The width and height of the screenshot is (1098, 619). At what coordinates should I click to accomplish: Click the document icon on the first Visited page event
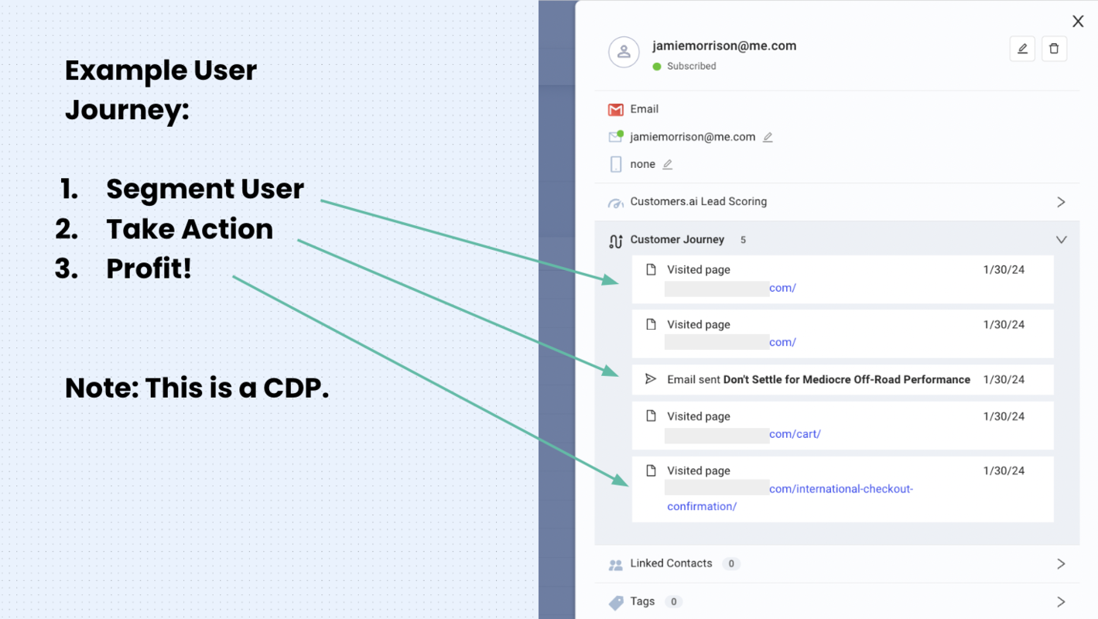click(650, 269)
